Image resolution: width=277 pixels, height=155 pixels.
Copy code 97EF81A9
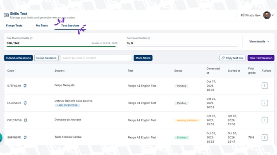pos(25,86)
